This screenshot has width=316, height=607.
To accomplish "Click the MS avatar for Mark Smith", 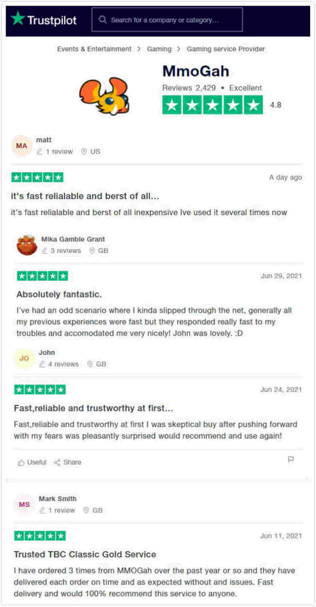I will tap(24, 505).
